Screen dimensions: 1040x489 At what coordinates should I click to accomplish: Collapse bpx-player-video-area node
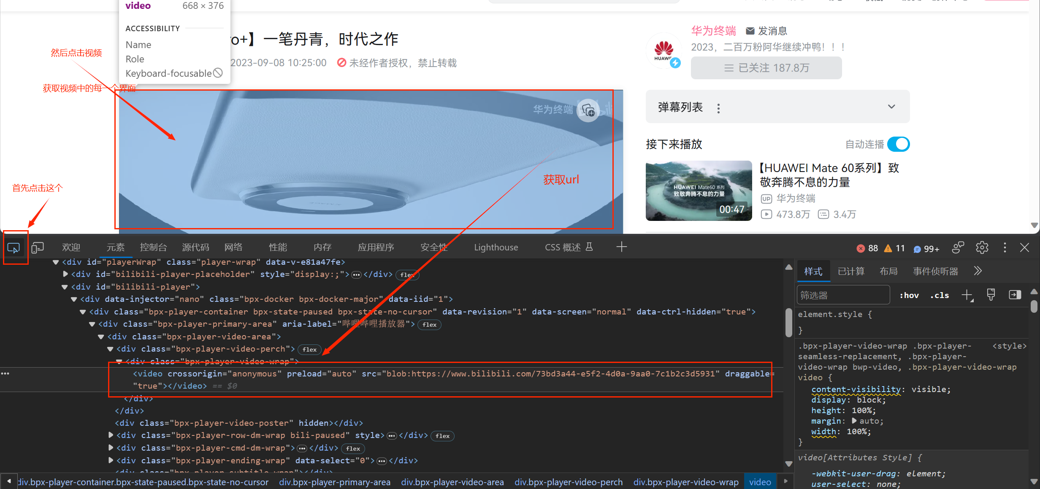tap(101, 337)
